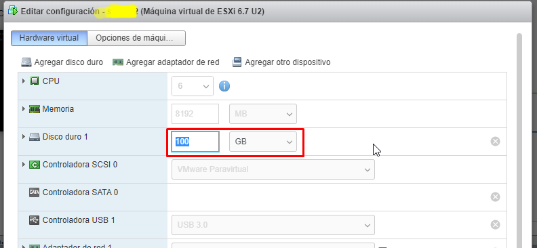Screen dimensions: 537x248
Task: Click the CPU info icon
Action: [x=224, y=86]
